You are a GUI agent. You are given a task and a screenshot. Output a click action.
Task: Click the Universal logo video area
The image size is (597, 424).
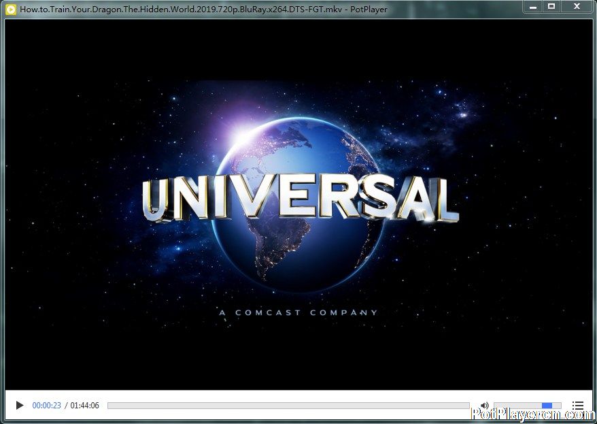pos(298,205)
